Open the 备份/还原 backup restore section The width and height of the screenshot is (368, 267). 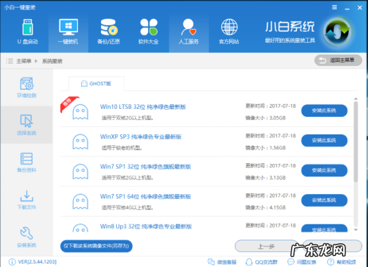pos(109,32)
